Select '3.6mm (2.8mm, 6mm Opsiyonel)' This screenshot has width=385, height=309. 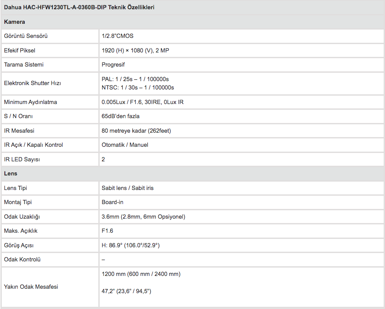(x=143, y=217)
